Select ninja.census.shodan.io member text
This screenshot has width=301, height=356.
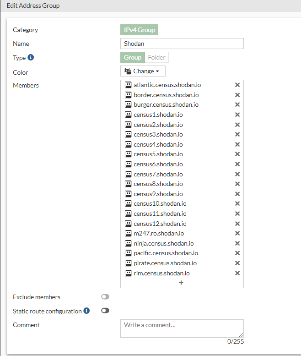(164, 243)
